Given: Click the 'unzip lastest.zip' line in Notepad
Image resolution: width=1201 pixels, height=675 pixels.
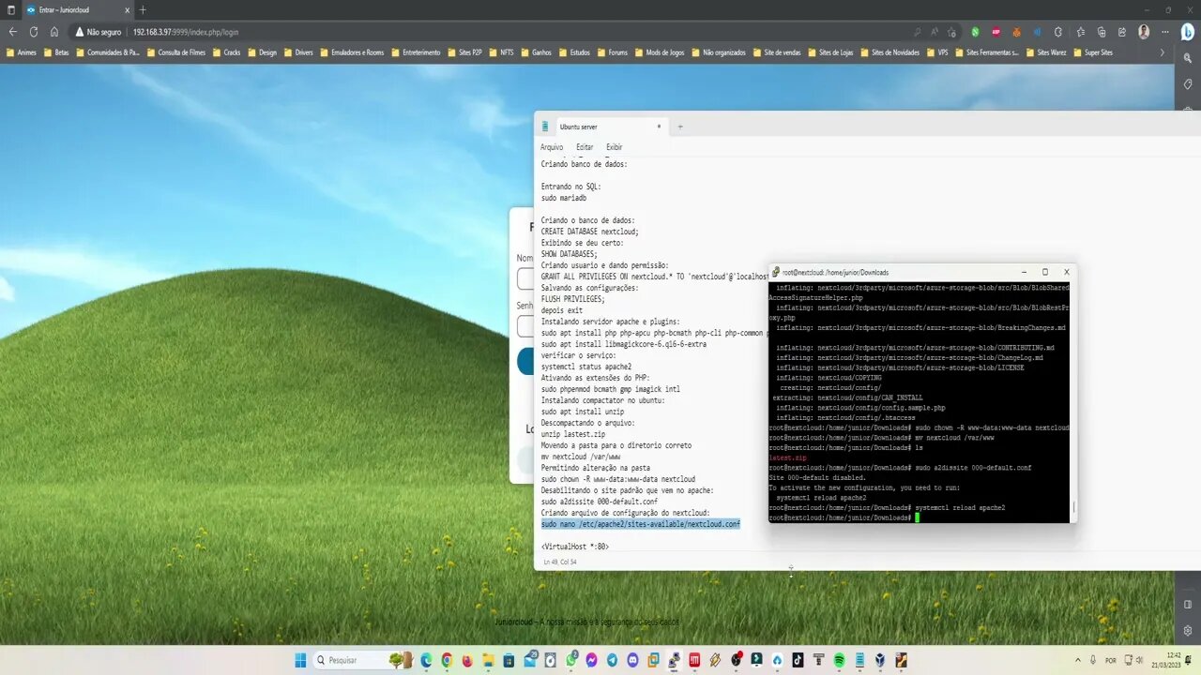Looking at the screenshot, I should point(572,434).
